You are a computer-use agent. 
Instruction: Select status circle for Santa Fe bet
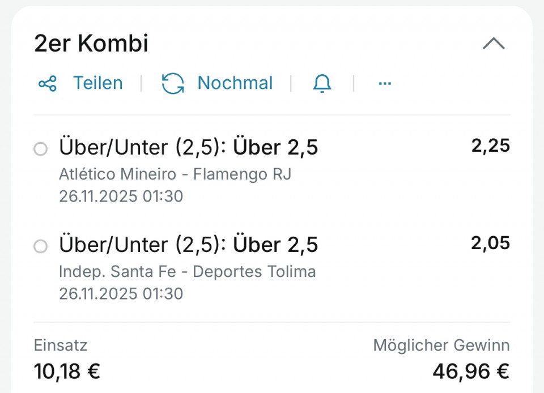(x=40, y=246)
